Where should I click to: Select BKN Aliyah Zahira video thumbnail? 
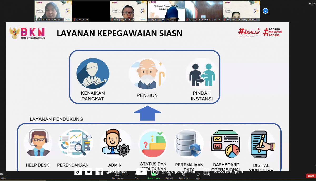pyautogui.click(x=128, y=11)
